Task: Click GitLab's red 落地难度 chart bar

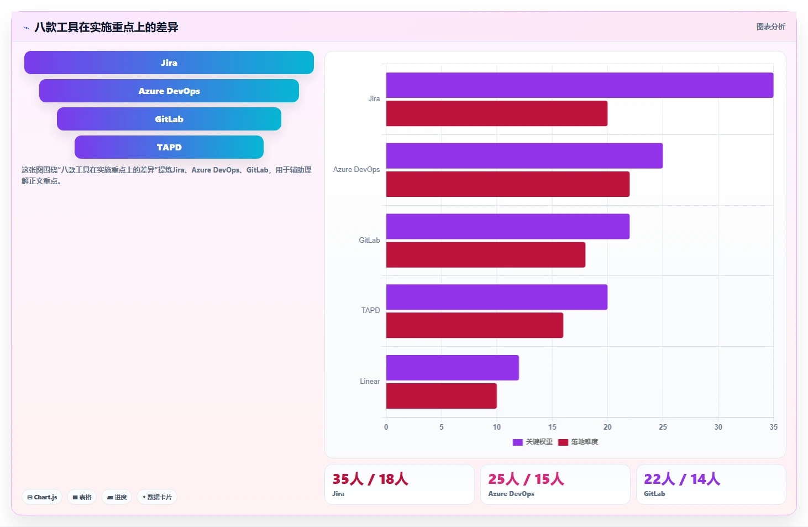Action: (x=486, y=255)
